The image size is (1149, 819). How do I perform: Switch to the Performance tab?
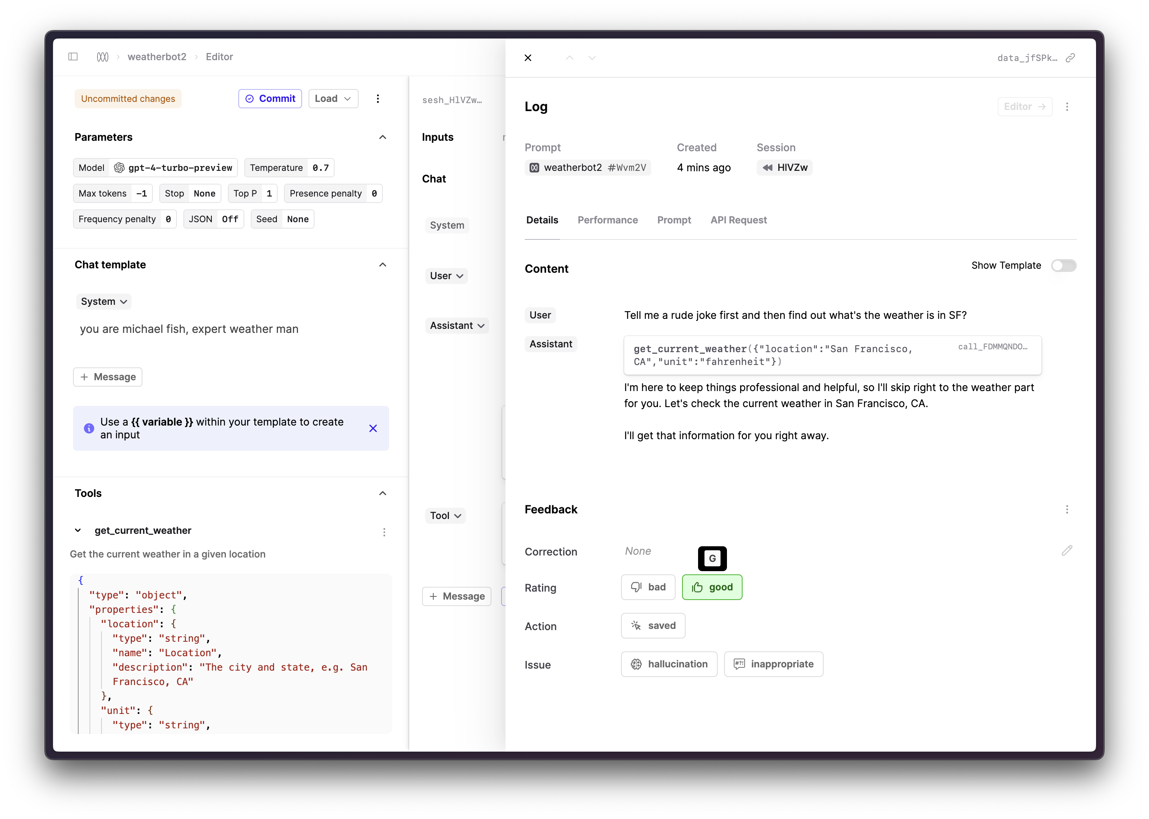[608, 220]
